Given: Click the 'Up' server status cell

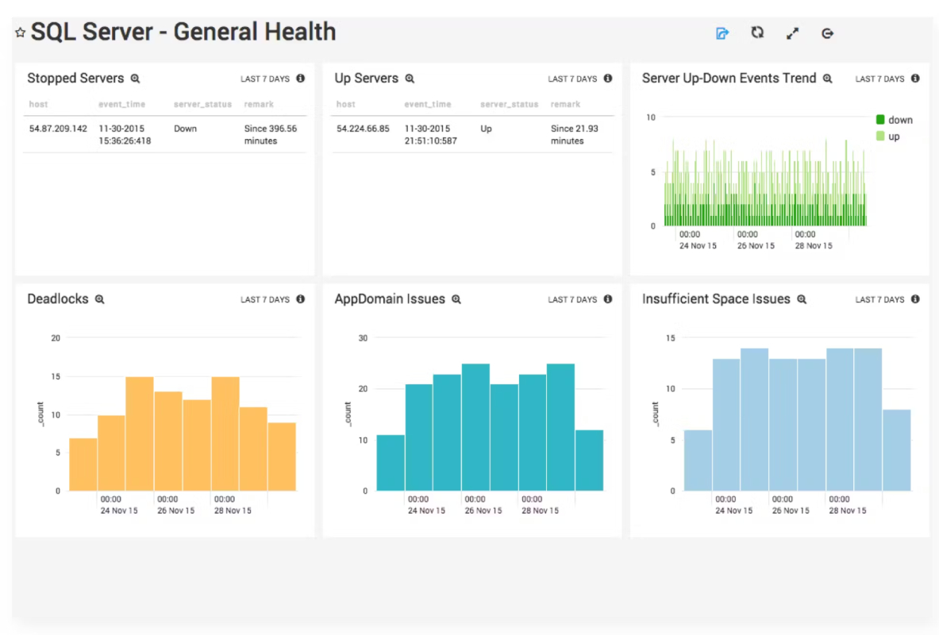Looking at the screenshot, I should [486, 129].
